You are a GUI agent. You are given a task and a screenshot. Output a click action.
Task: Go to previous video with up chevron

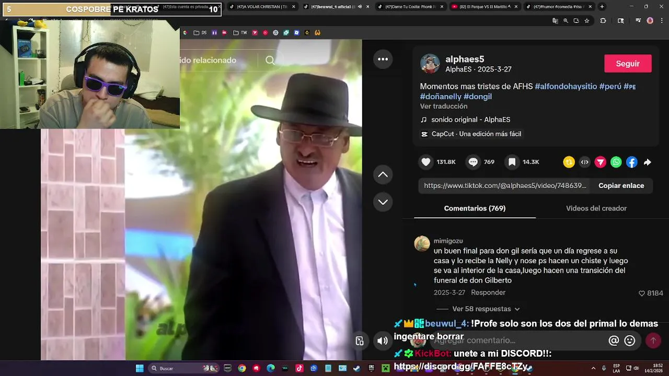(x=383, y=174)
